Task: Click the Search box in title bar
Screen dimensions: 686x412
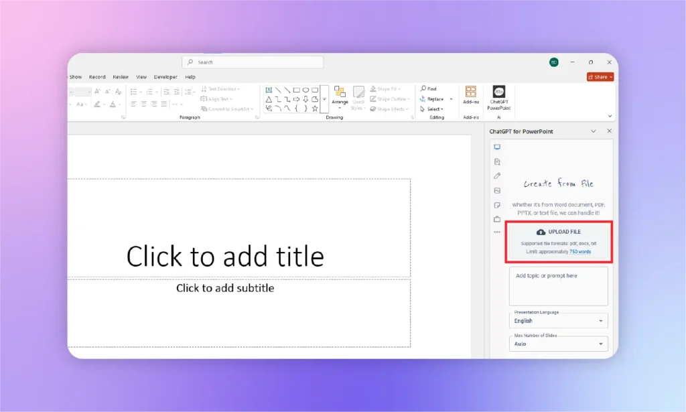Action: click(x=253, y=62)
